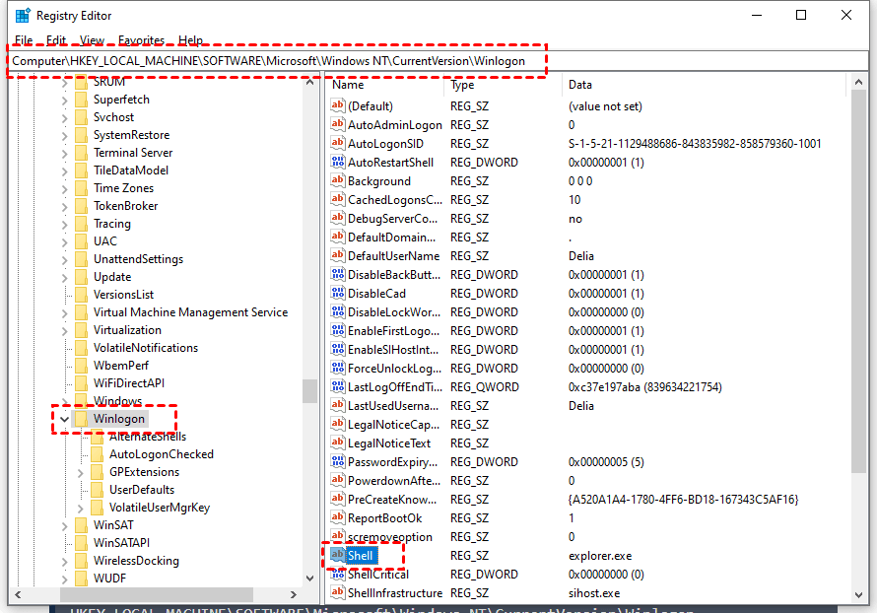
Task: Select the ShellCritical value name
Action: 378,575
